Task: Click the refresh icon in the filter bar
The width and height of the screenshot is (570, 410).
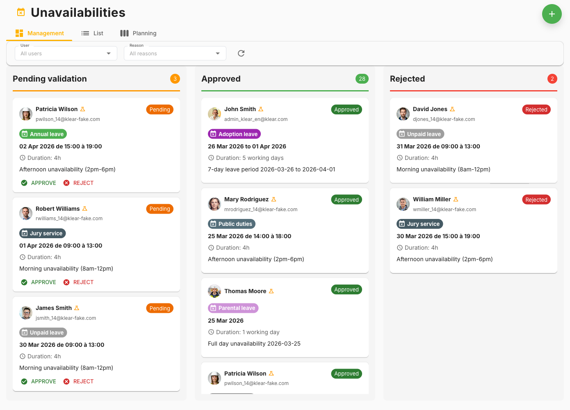Action: coord(241,53)
